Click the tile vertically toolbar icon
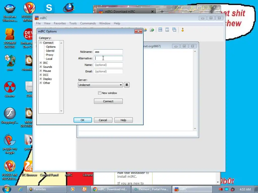Viewport: 258px width, 193px height. (x=167, y=30)
